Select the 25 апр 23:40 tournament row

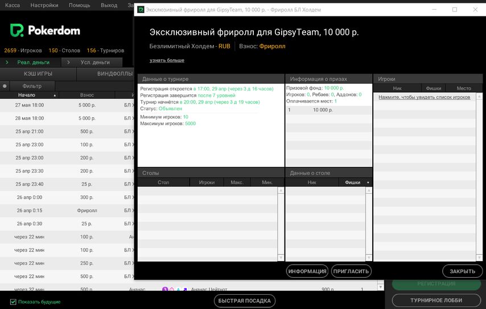67,184
